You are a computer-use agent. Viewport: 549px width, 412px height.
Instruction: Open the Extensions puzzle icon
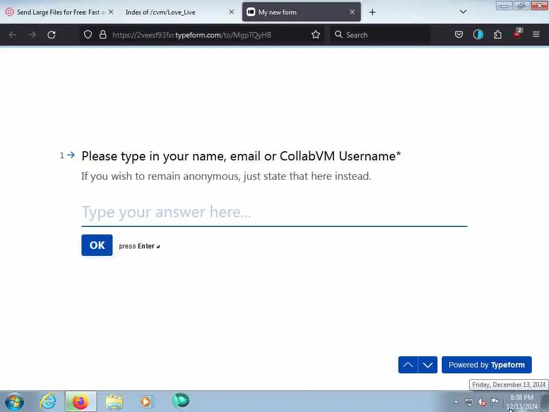(x=498, y=35)
